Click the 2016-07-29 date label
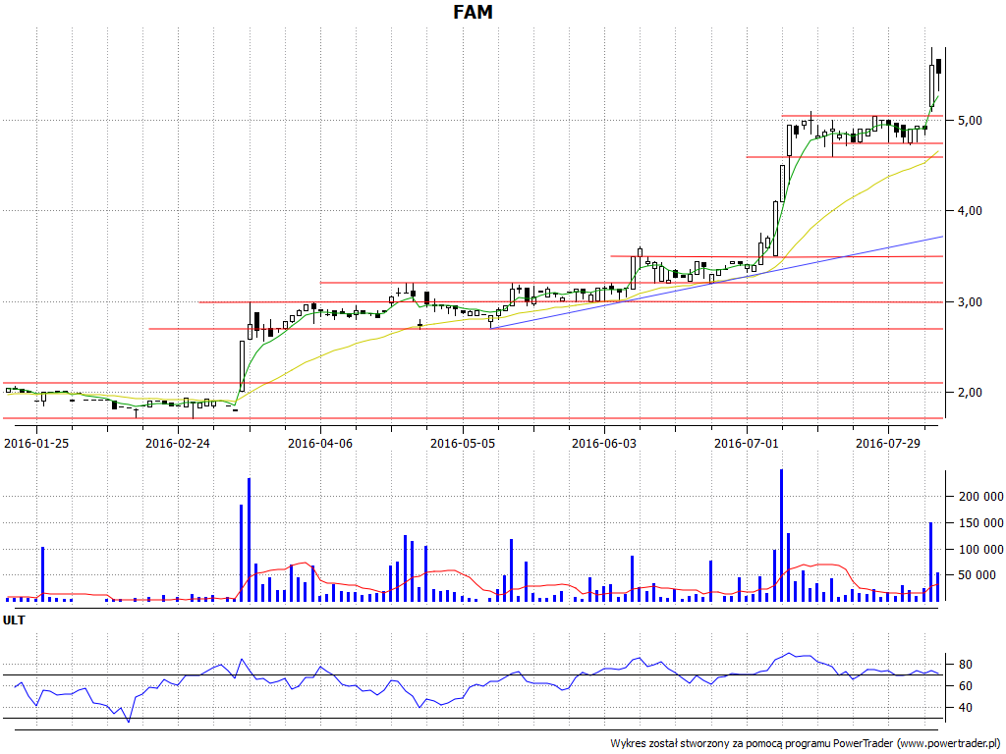 tap(888, 443)
